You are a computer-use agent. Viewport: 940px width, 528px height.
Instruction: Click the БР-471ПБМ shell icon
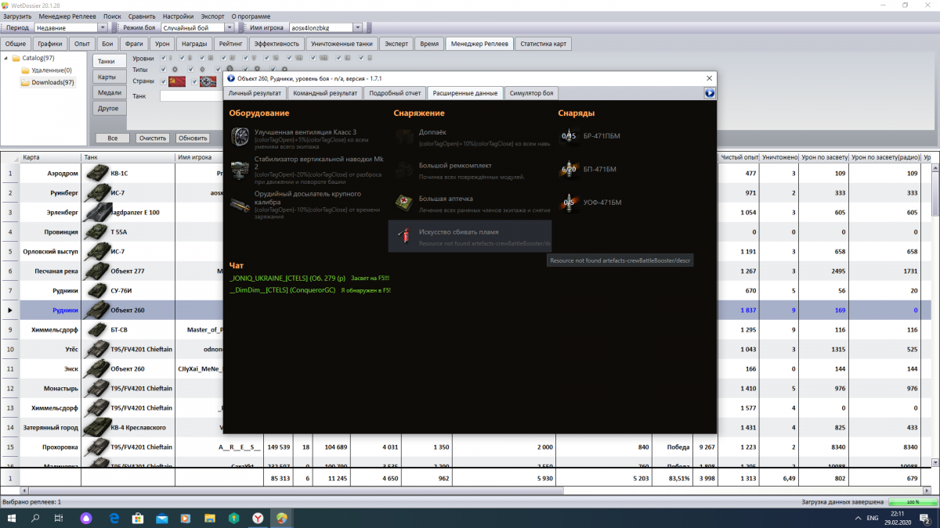point(569,137)
